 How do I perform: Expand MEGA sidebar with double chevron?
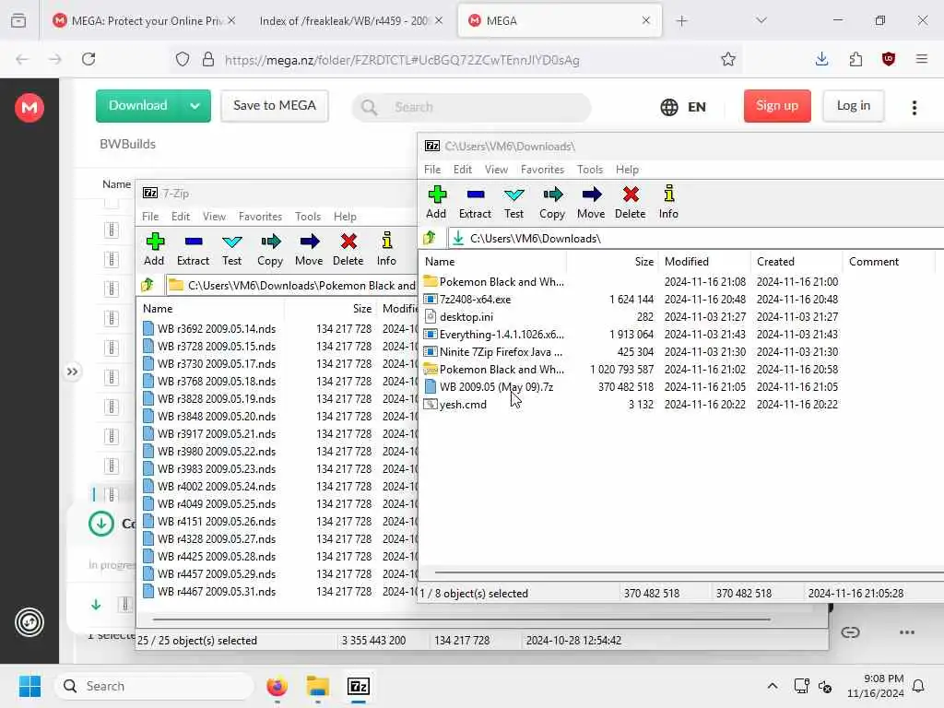72,372
